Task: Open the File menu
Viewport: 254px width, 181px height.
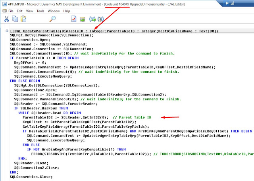Action: pos(11,11)
